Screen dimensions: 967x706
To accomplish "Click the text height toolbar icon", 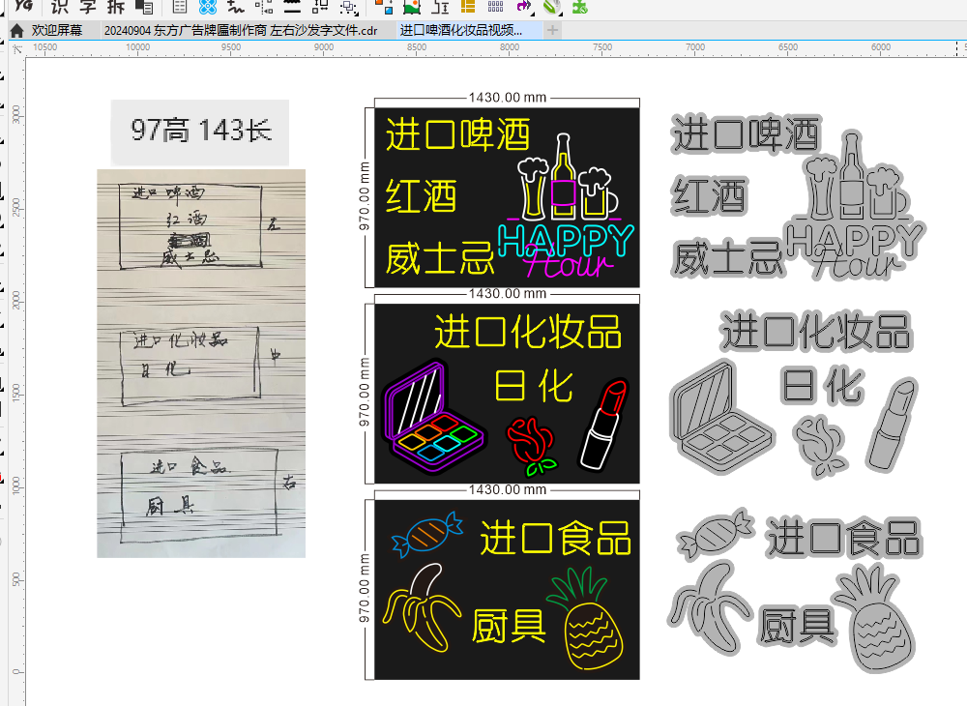I will click(x=440, y=7).
